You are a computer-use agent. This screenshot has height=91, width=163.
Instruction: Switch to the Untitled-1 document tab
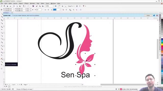[x=6, y=13]
